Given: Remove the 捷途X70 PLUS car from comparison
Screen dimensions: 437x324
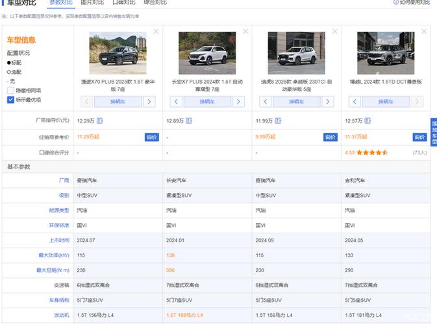Looking at the screenshot, I should [x=156, y=31].
